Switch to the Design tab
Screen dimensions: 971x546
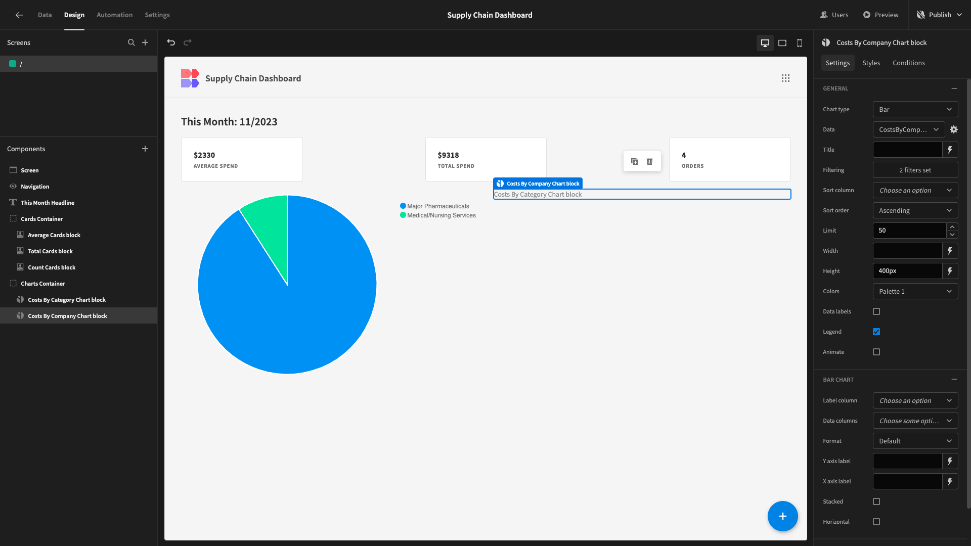click(74, 15)
